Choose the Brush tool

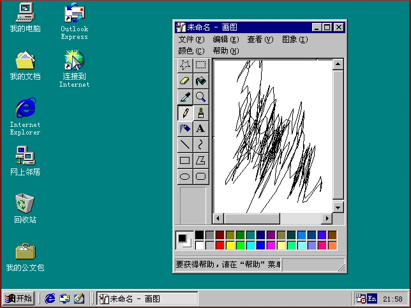pos(201,113)
